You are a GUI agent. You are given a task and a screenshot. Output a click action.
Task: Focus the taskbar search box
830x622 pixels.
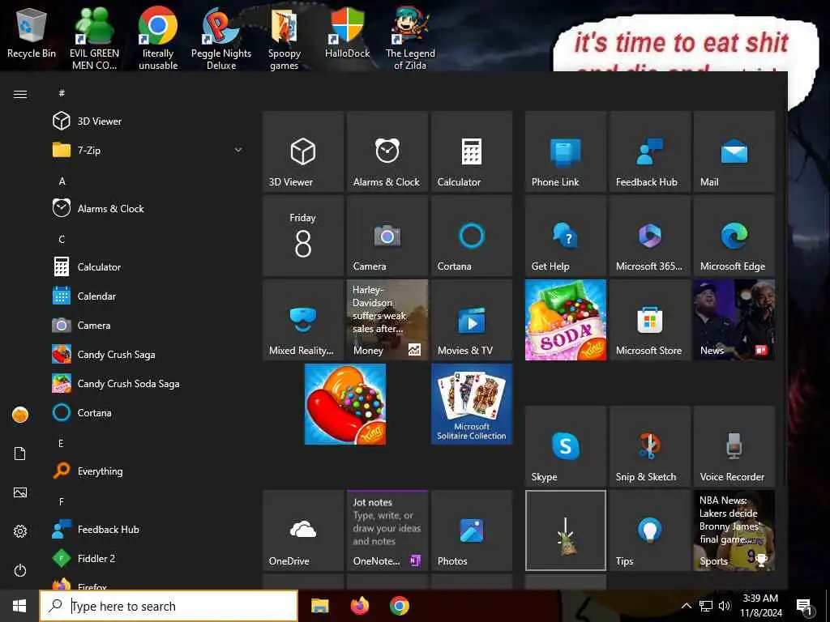point(169,606)
